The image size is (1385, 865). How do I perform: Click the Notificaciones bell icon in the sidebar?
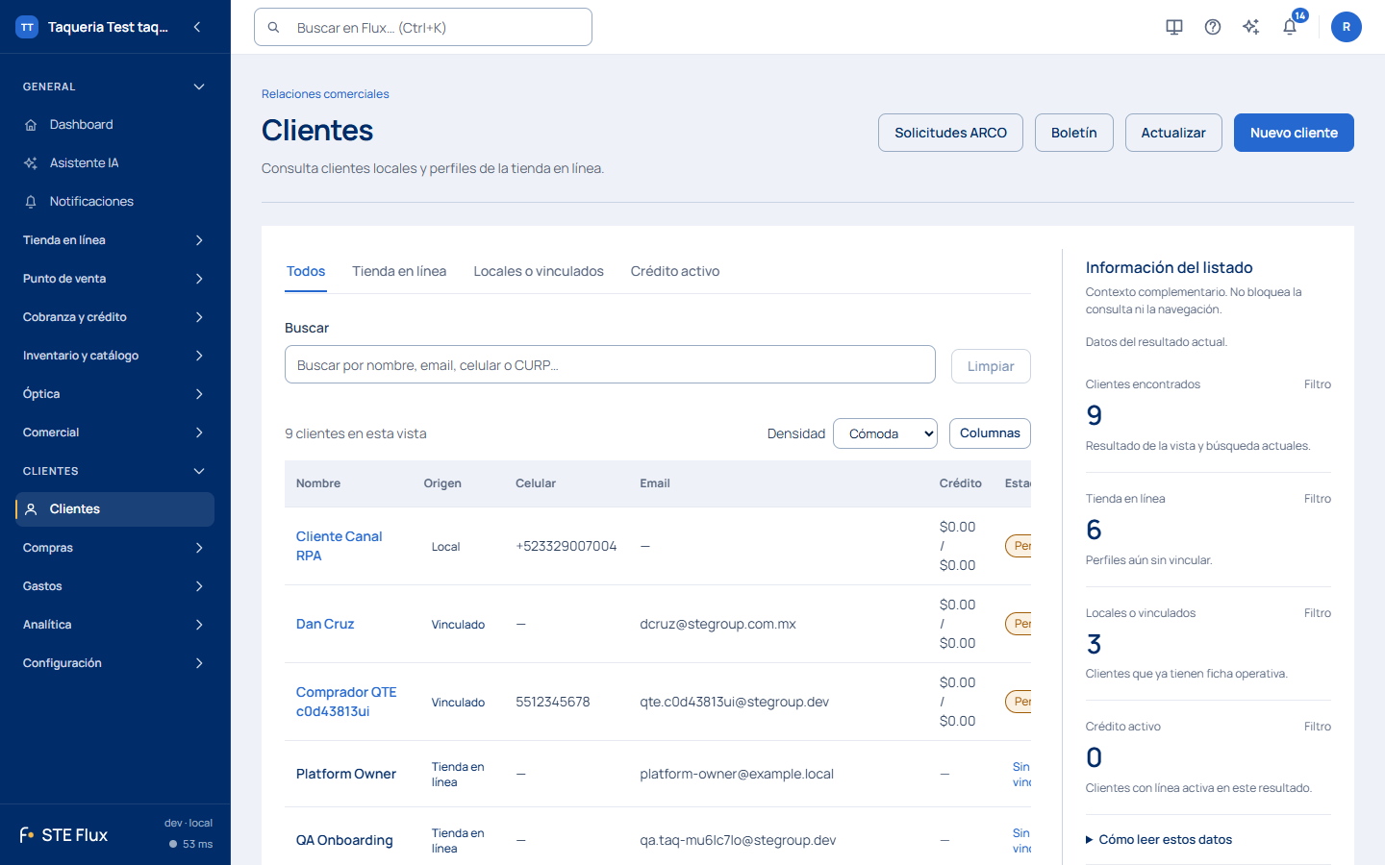pyautogui.click(x=31, y=202)
